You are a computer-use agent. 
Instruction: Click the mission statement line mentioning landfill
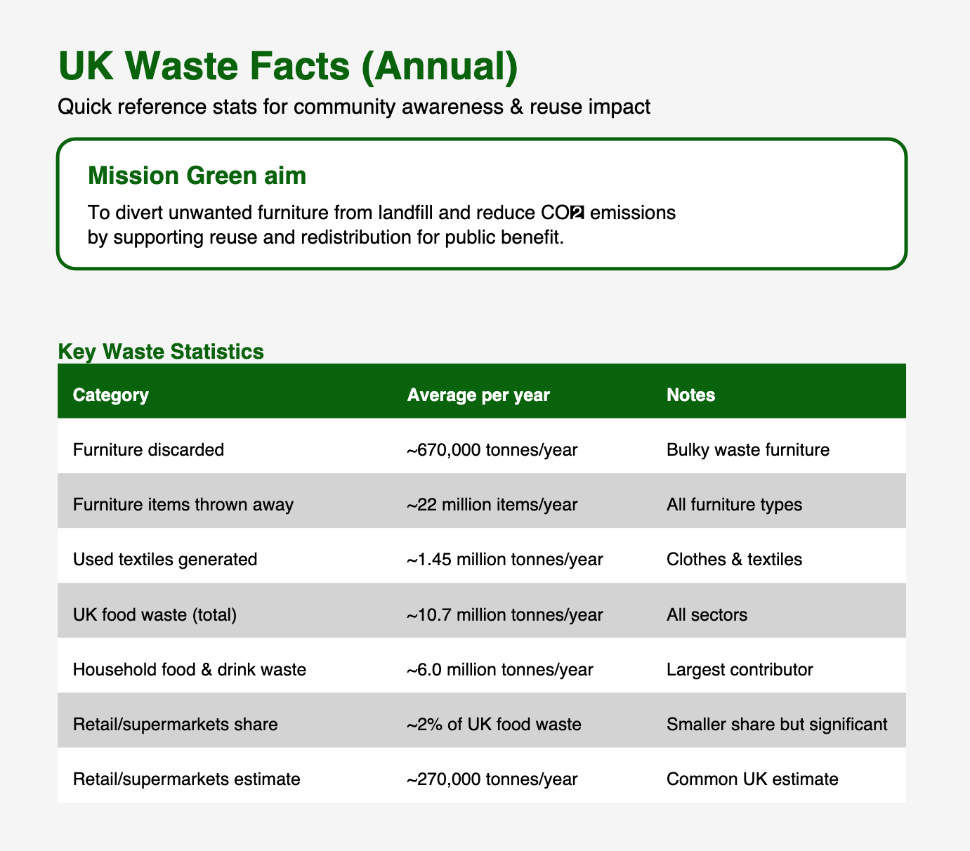[381, 213]
